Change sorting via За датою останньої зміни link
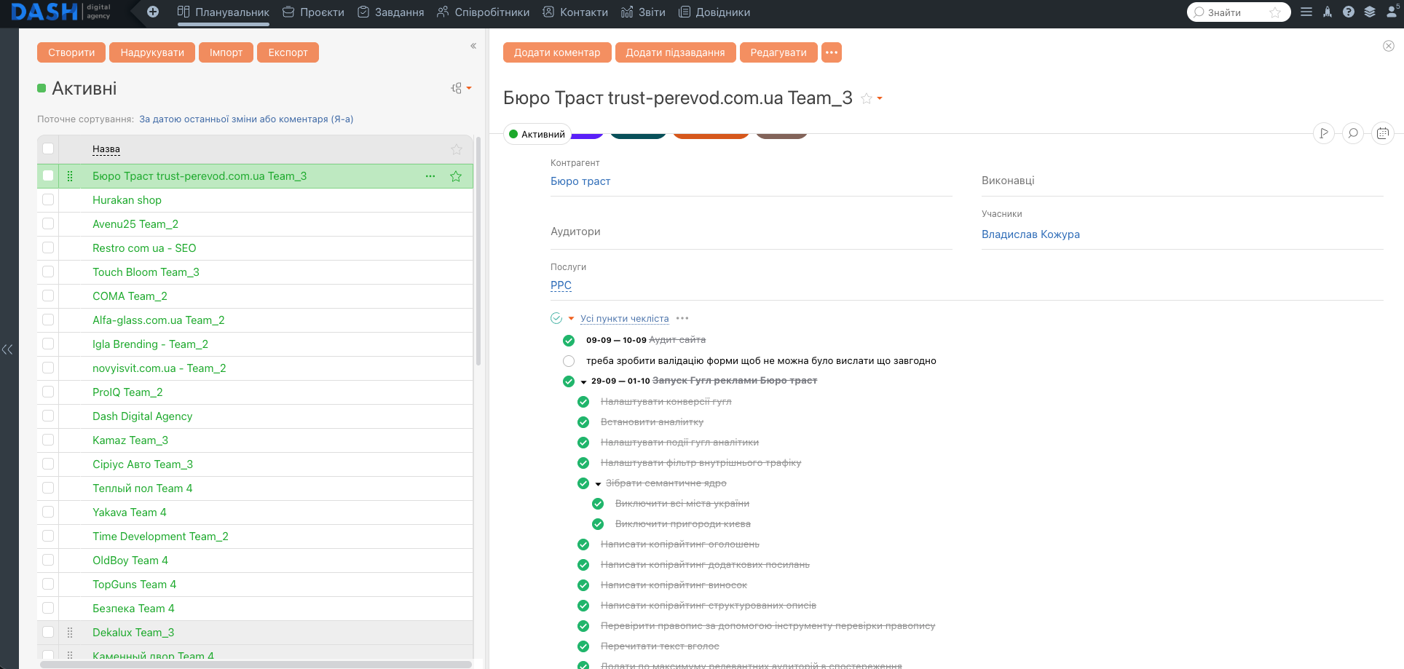 coord(246,119)
